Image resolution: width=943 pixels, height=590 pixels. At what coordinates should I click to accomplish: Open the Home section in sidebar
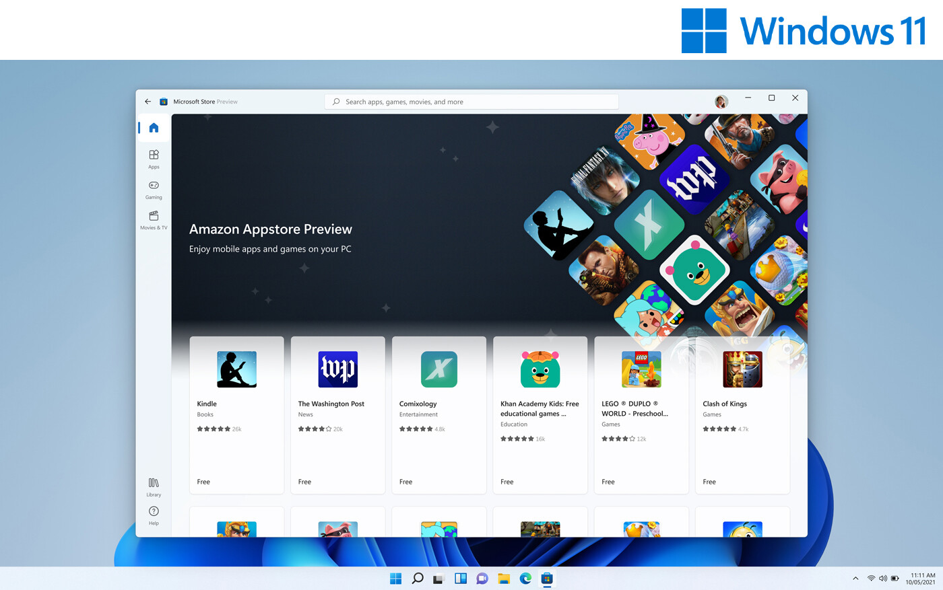pyautogui.click(x=154, y=128)
